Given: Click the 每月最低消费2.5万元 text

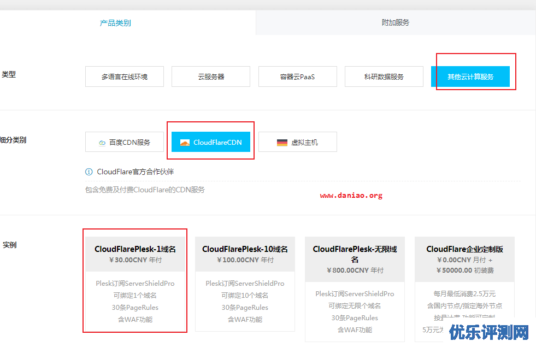Looking at the screenshot, I should (464, 293).
